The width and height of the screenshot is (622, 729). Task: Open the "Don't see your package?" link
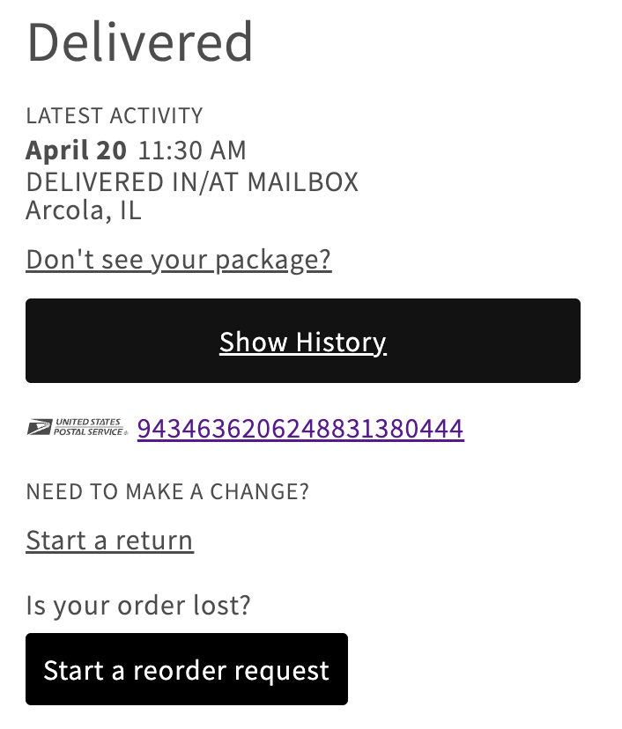(179, 260)
